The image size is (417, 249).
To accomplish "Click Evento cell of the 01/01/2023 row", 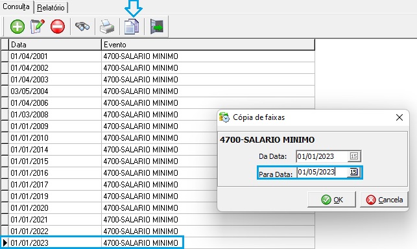I will pyautogui.click(x=208, y=243).
